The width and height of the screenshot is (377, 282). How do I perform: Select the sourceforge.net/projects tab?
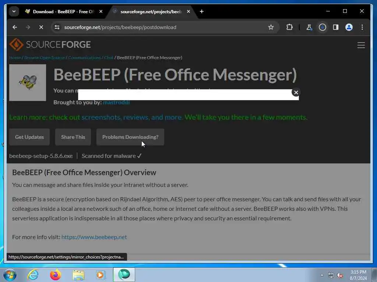pos(151,11)
